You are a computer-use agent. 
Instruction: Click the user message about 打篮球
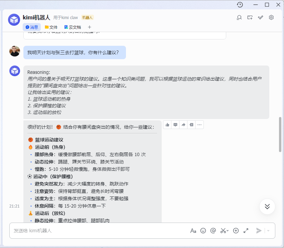(75, 52)
